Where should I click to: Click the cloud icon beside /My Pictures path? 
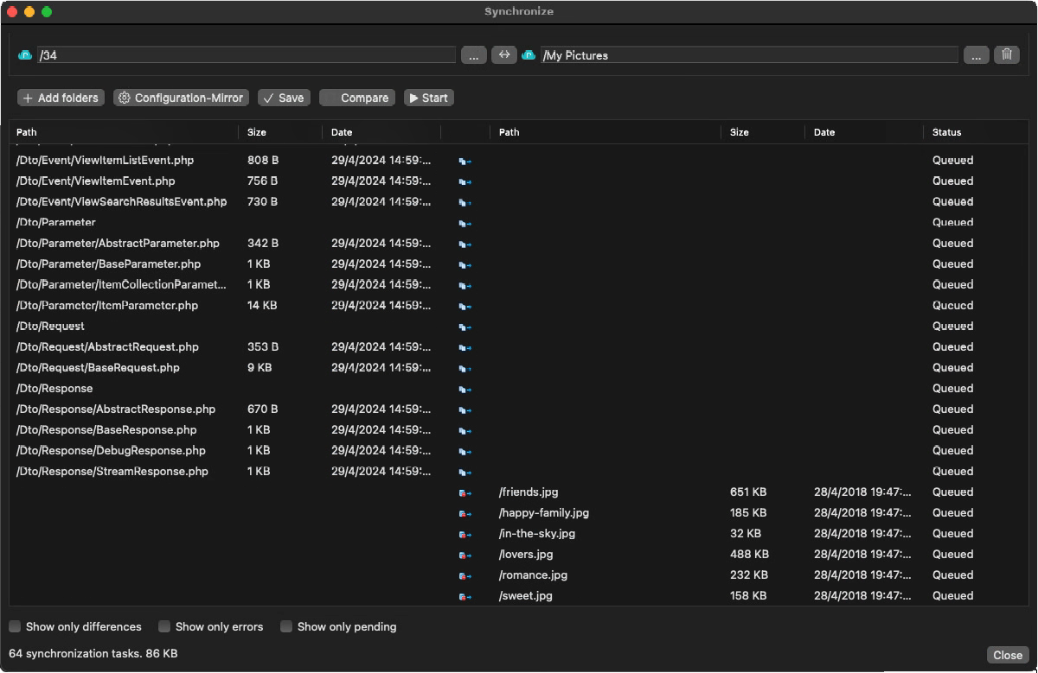coord(529,55)
